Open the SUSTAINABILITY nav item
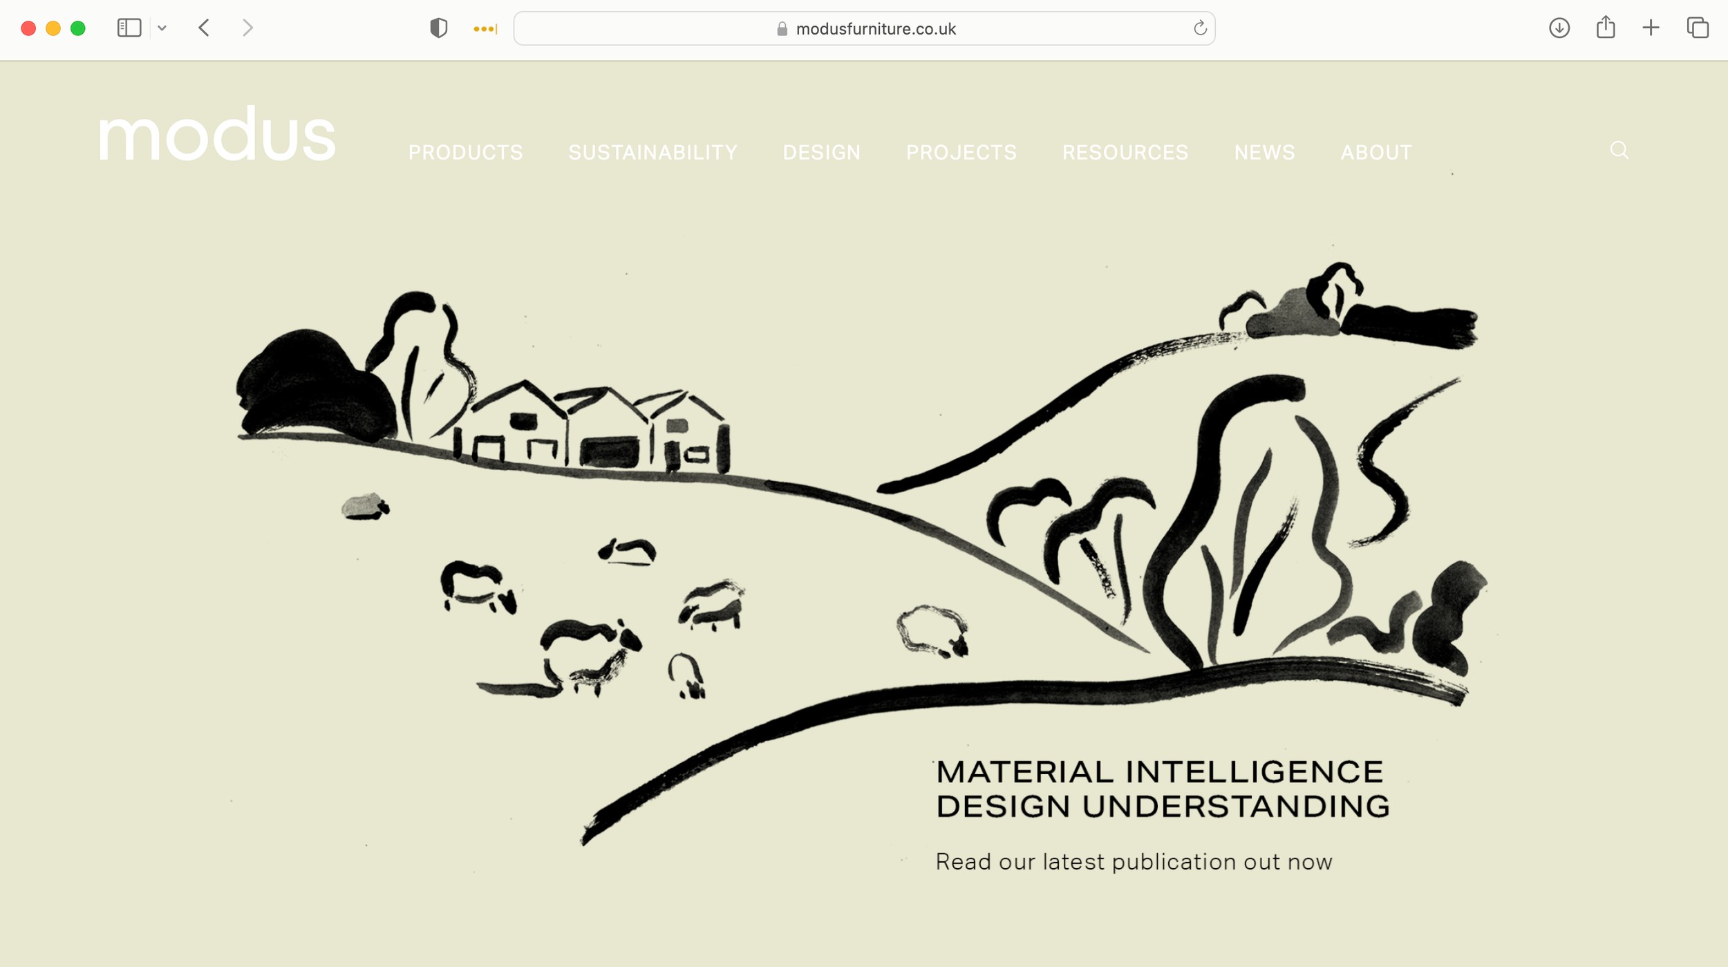This screenshot has height=967, width=1728. click(x=652, y=152)
